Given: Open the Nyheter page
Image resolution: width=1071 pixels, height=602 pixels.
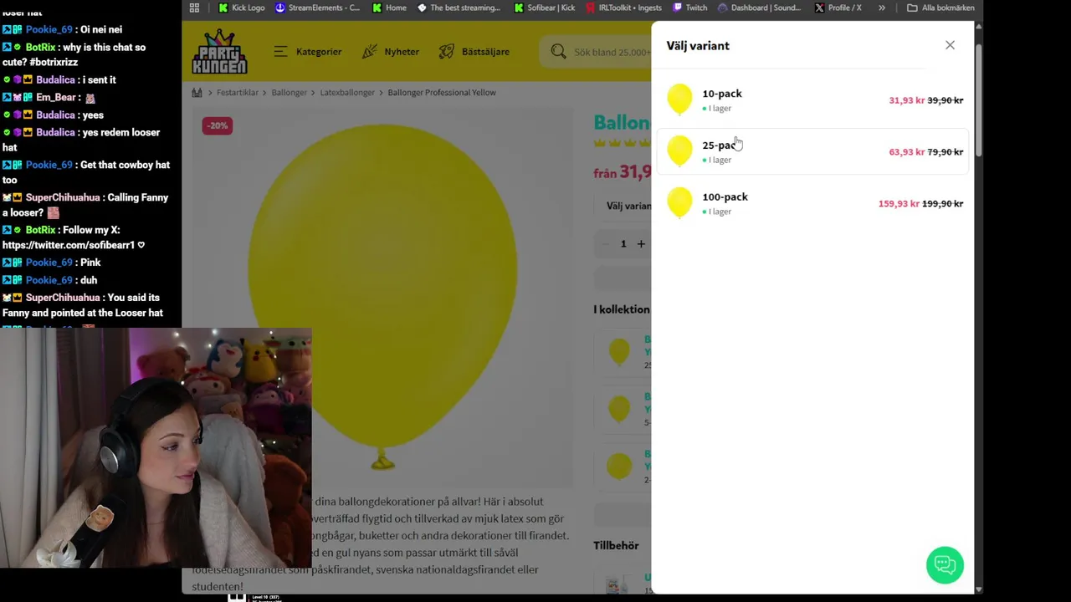Looking at the screenshot, I should (x=390, y=52).
